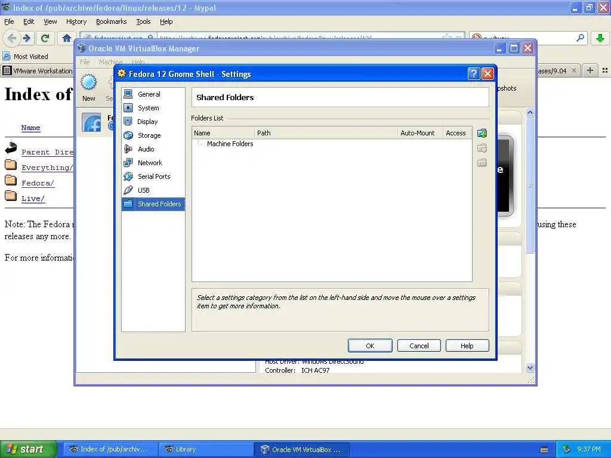Click the language bar keyboard icon in tray
The image size is (611, 458).
click(x=544, y=450)
